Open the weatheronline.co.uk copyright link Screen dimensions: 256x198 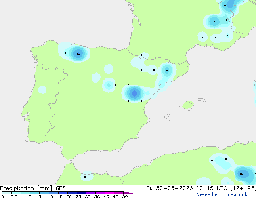coord(222,194)
